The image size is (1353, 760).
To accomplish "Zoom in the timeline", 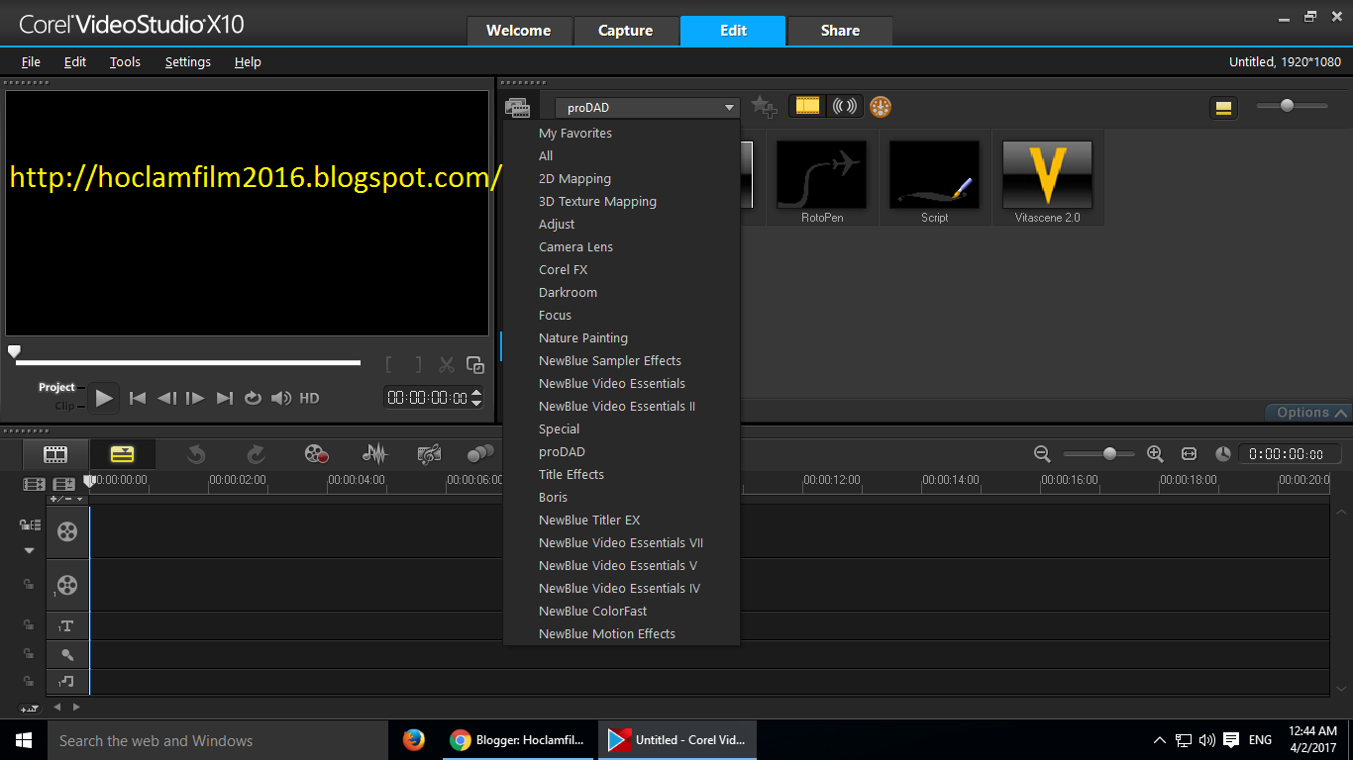I will (x=1155, y=453).
